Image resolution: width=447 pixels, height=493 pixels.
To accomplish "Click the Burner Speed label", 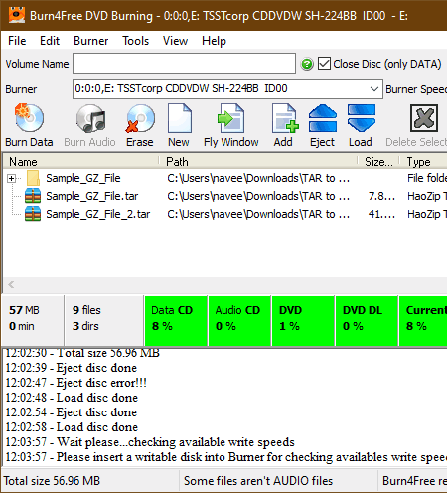I will tap(416, 89).
